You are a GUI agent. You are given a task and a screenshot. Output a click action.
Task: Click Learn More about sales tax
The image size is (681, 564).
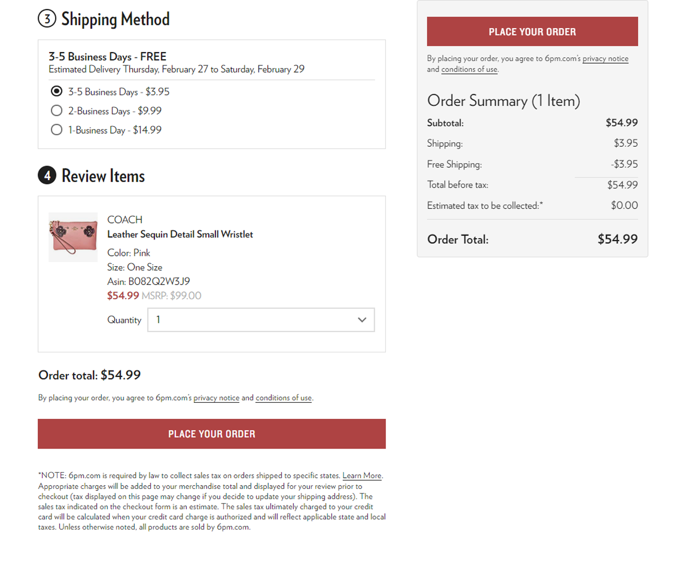click(x=362, y=476)
